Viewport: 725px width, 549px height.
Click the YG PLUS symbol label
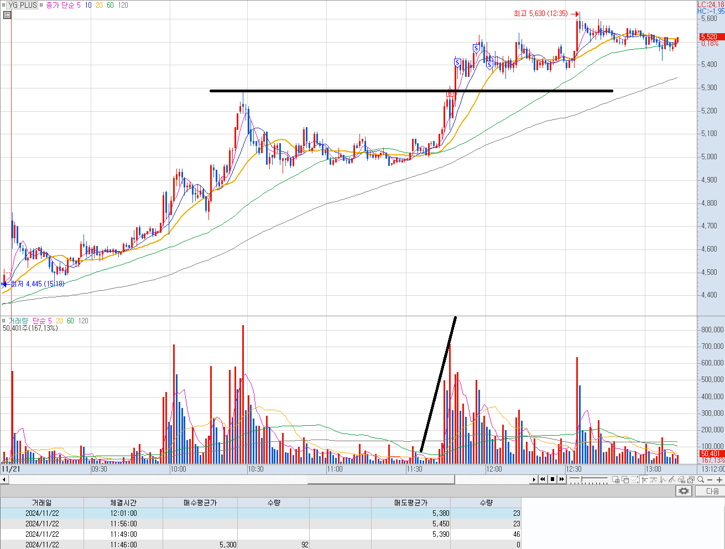(23, 5)
